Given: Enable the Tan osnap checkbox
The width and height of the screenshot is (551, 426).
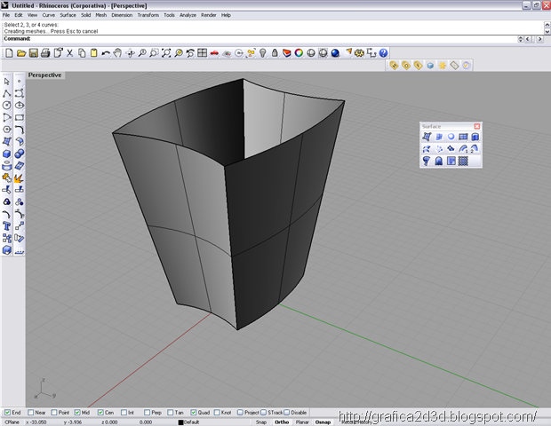Looking at the screenshot, I should pos(170,413).
